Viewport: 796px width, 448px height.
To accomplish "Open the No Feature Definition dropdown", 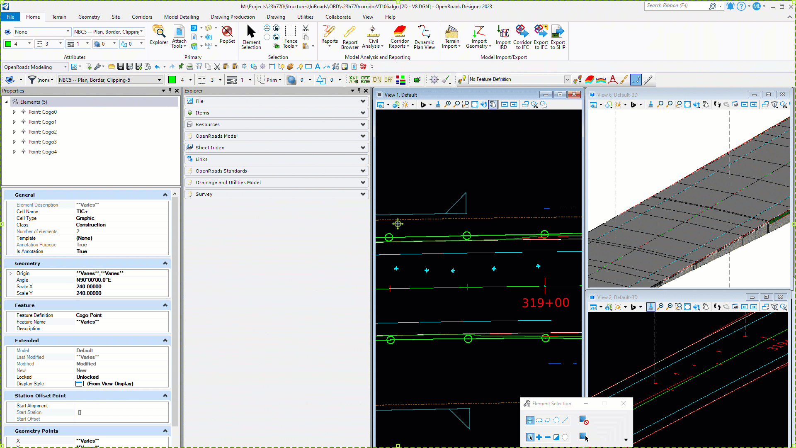I will point(567,80).
